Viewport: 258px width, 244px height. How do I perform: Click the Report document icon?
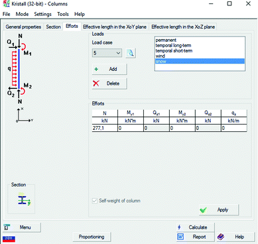click(180, 237)
